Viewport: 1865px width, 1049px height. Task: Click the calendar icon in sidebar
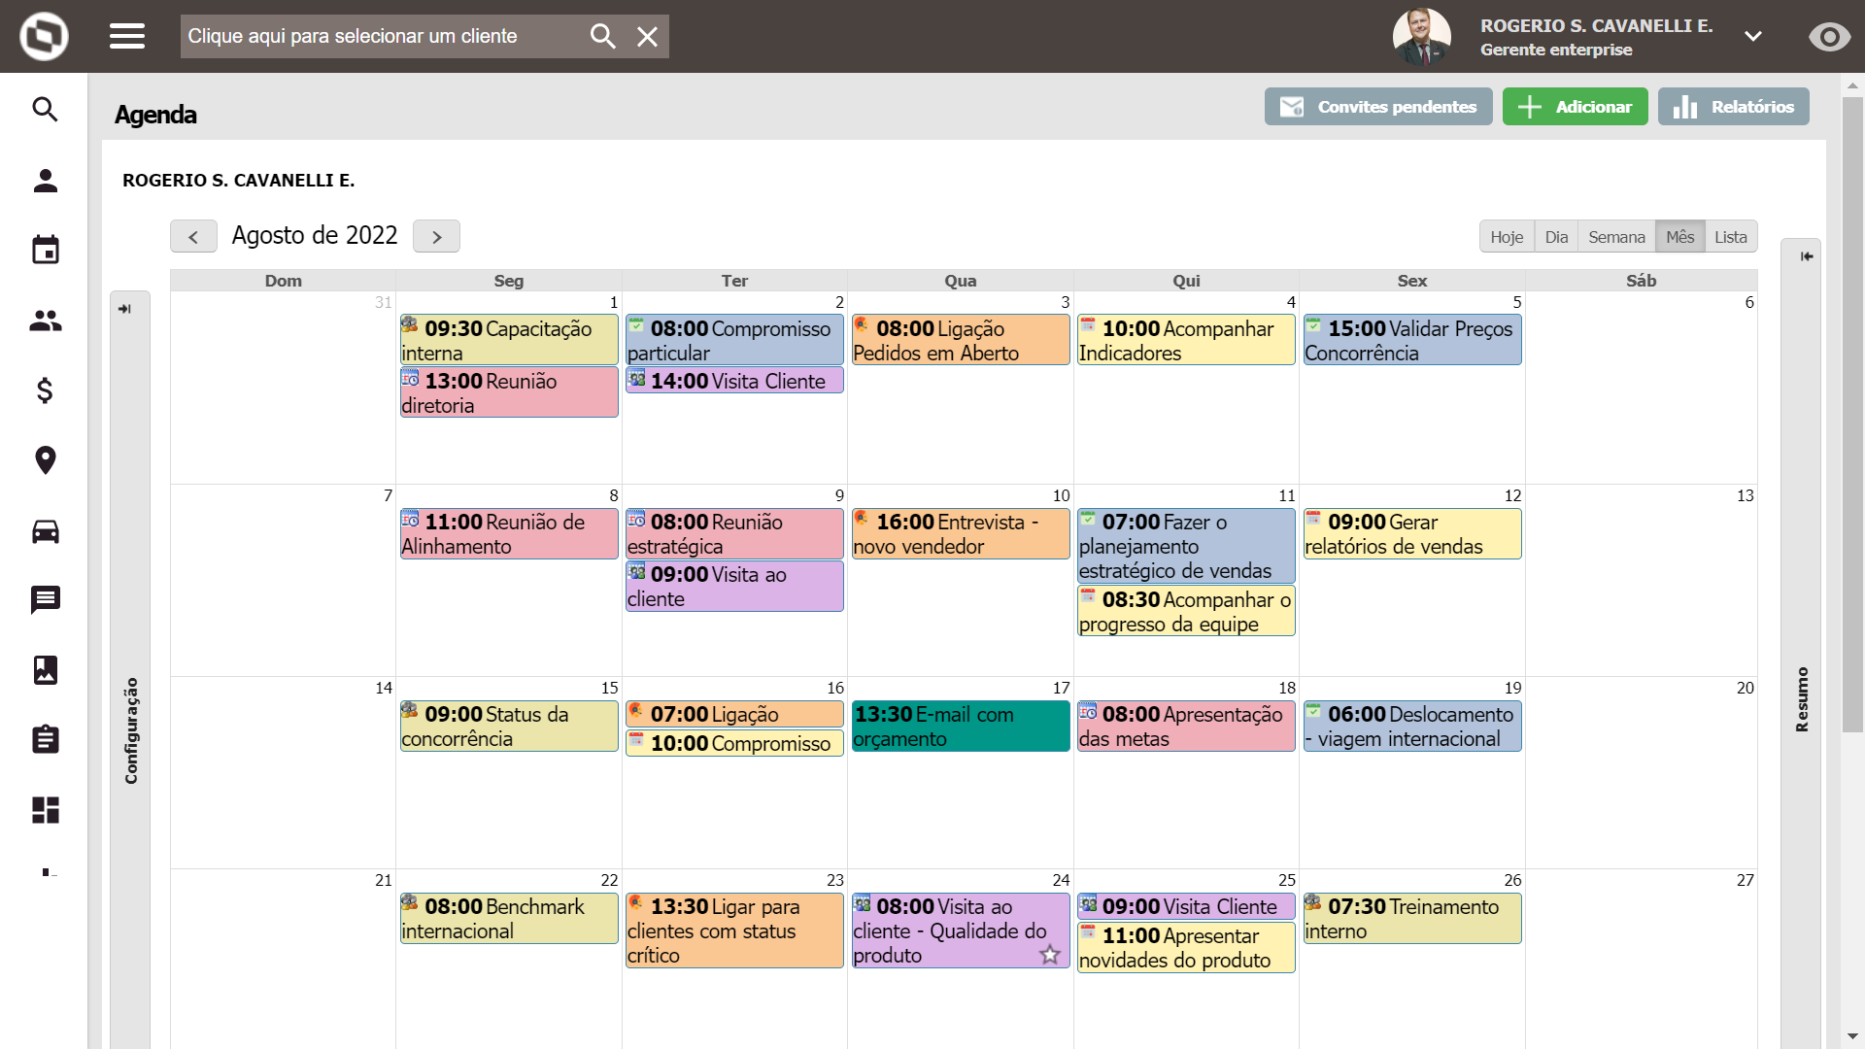[46, 250]
